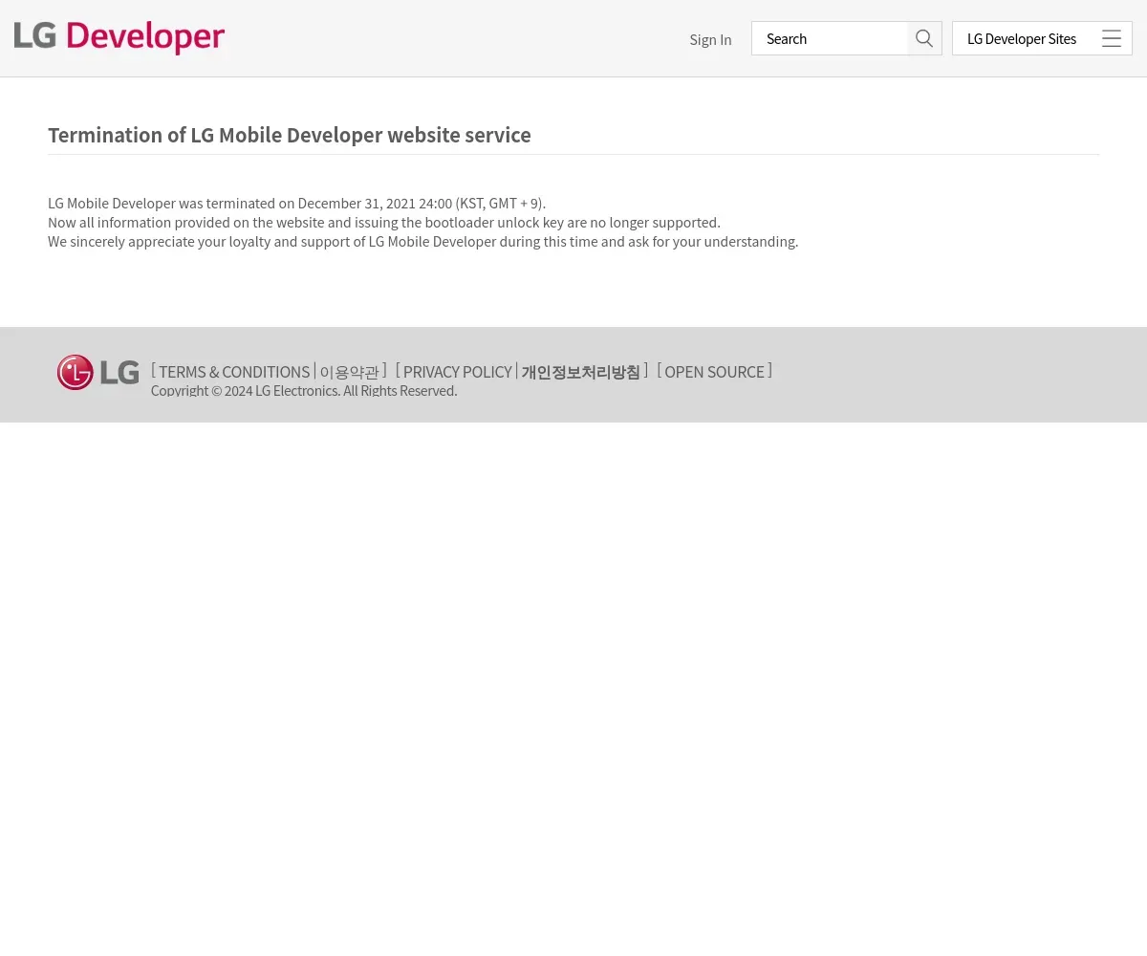Viewport: 1147px width, 956px height.
Task: Open the PRIVACY POLICY link
Action: coord(457,372)
